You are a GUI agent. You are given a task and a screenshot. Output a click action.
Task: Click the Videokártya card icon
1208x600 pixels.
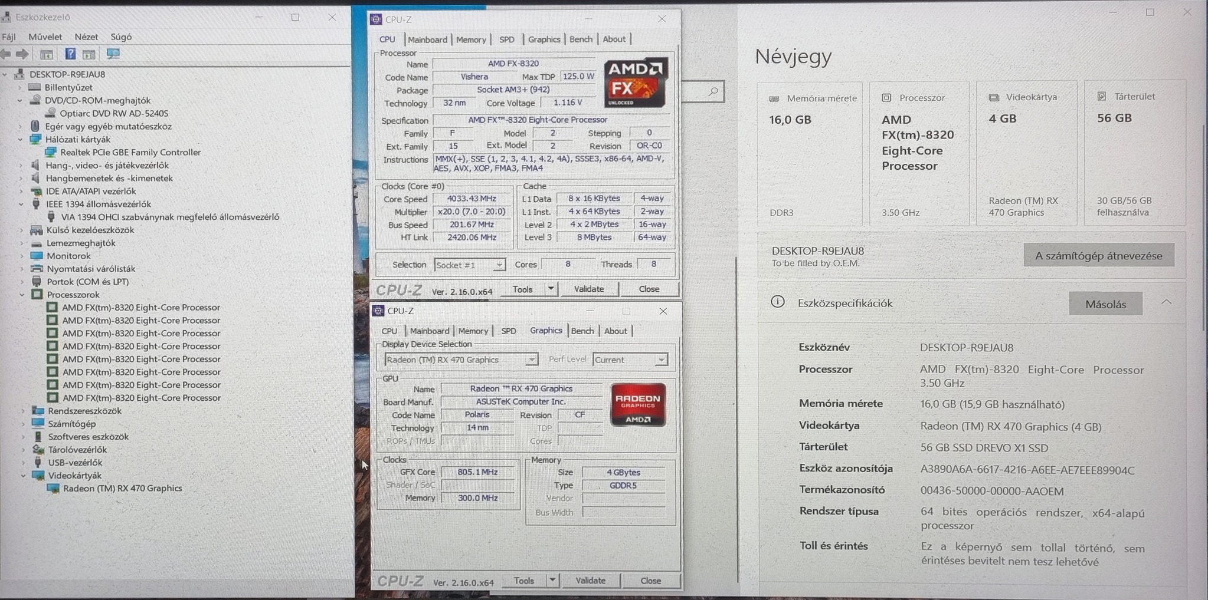click(994, 97)
